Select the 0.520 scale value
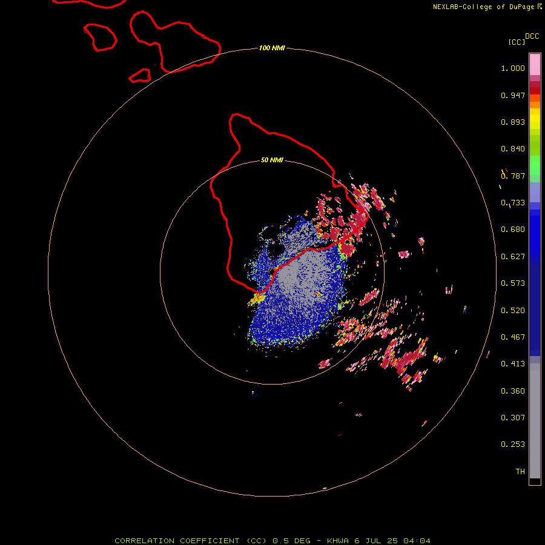This screenshot has width=545, height=545. tap(513, 311)
